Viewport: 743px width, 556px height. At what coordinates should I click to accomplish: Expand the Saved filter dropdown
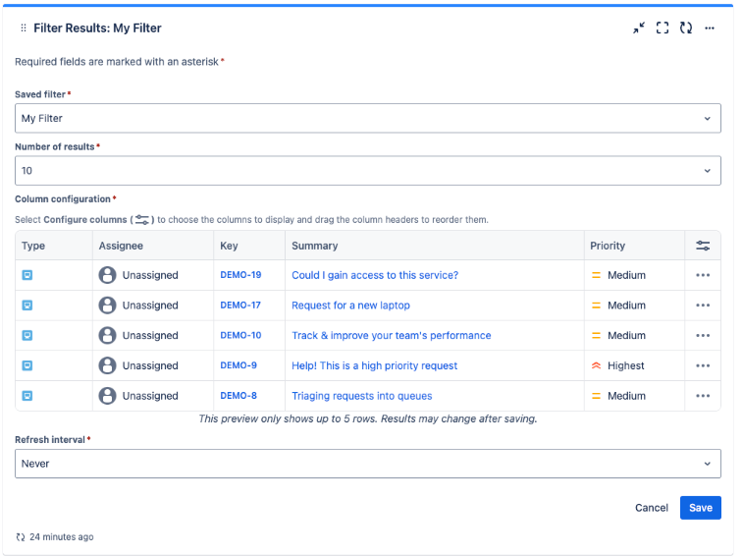tap(368, 118)
